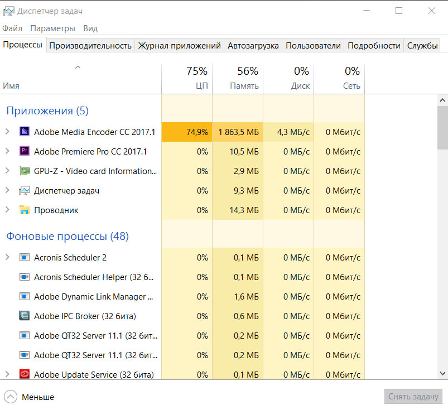Screen dimensions: 448x405
Task: Click the 1 863,5 МБ memory cell
Action: click(238, 132)
